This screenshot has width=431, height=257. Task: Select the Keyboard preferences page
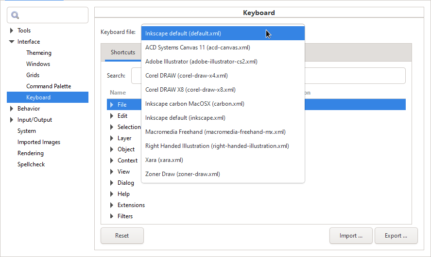tap(48, 97)
